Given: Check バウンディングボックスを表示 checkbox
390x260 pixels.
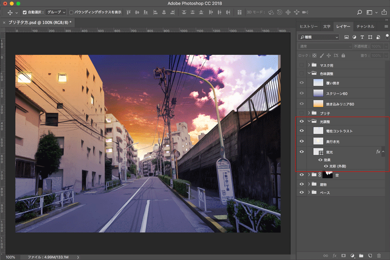Looking at the screenshot, I should click(71, 12).
